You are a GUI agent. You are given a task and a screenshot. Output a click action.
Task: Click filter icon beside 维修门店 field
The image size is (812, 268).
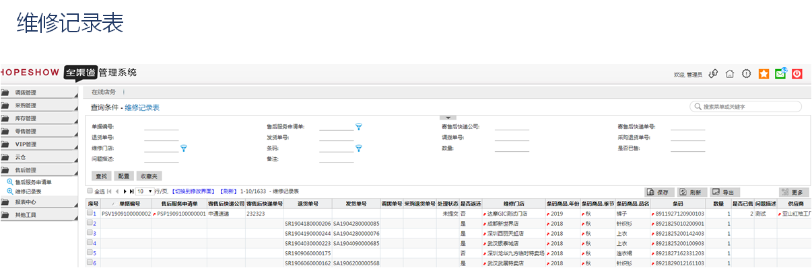click(183, 148)
